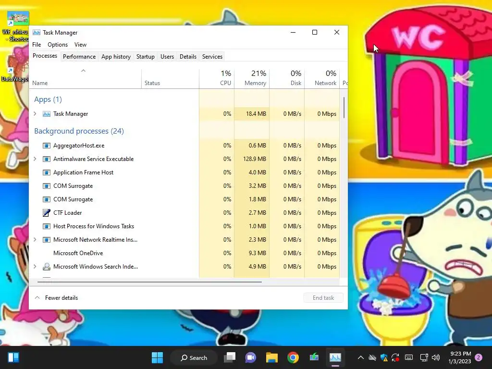The width and height of the screenshot is (492, 369).
Task: Open the Windows Start menu
Action: pyautogui.click(x=157, y=357)
